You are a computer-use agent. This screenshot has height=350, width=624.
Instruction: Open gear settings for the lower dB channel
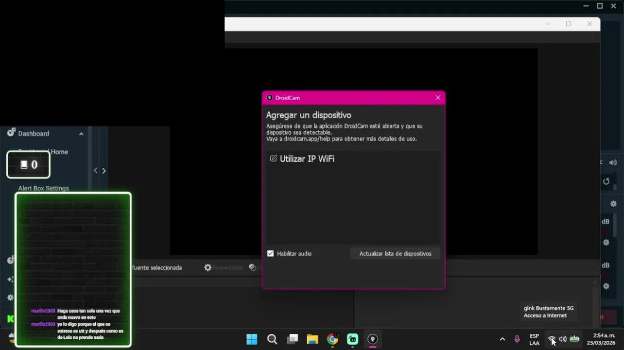606,286
